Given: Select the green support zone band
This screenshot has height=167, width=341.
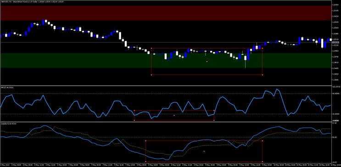Looking at the screenshot, I should 166,60.
